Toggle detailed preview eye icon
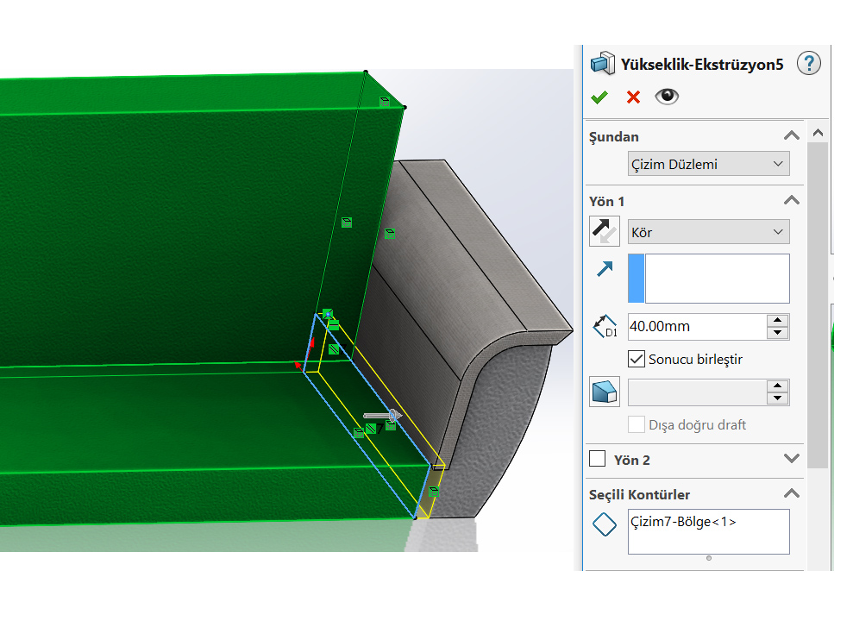The height and width of the screenshot is (621, 853). 667,97
